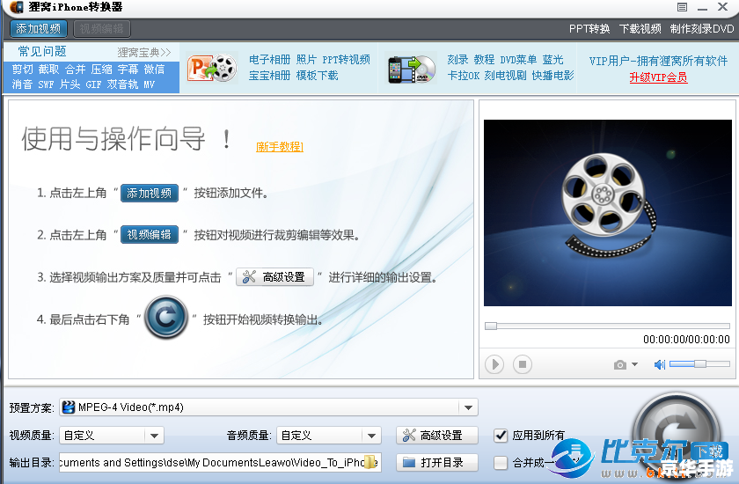Click the 消音 help link
The width and height of the screenshot is (739, 484).
point(22,84)
